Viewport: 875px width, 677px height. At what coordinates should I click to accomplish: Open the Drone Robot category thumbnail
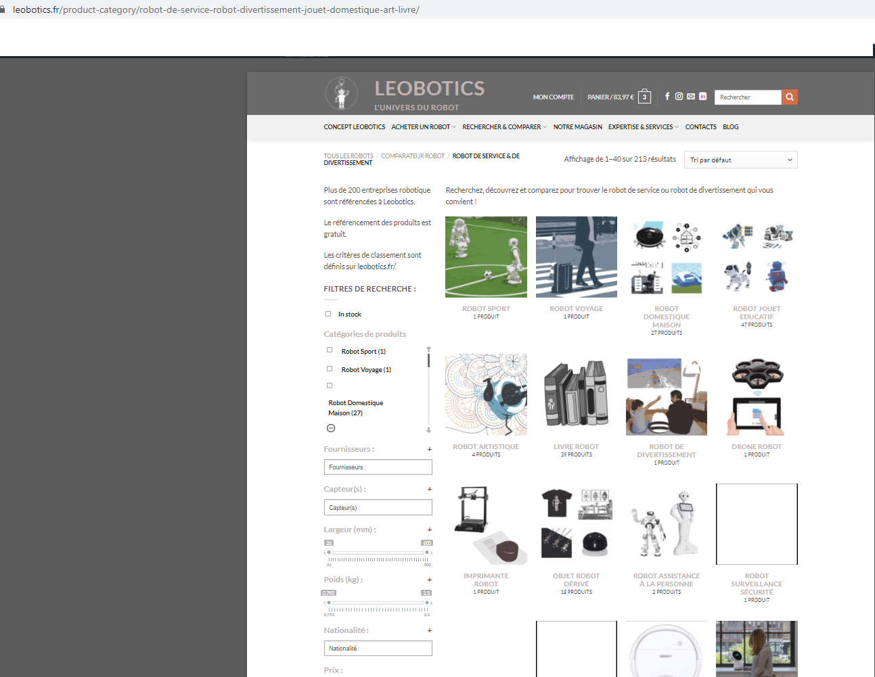coord(757,395)
